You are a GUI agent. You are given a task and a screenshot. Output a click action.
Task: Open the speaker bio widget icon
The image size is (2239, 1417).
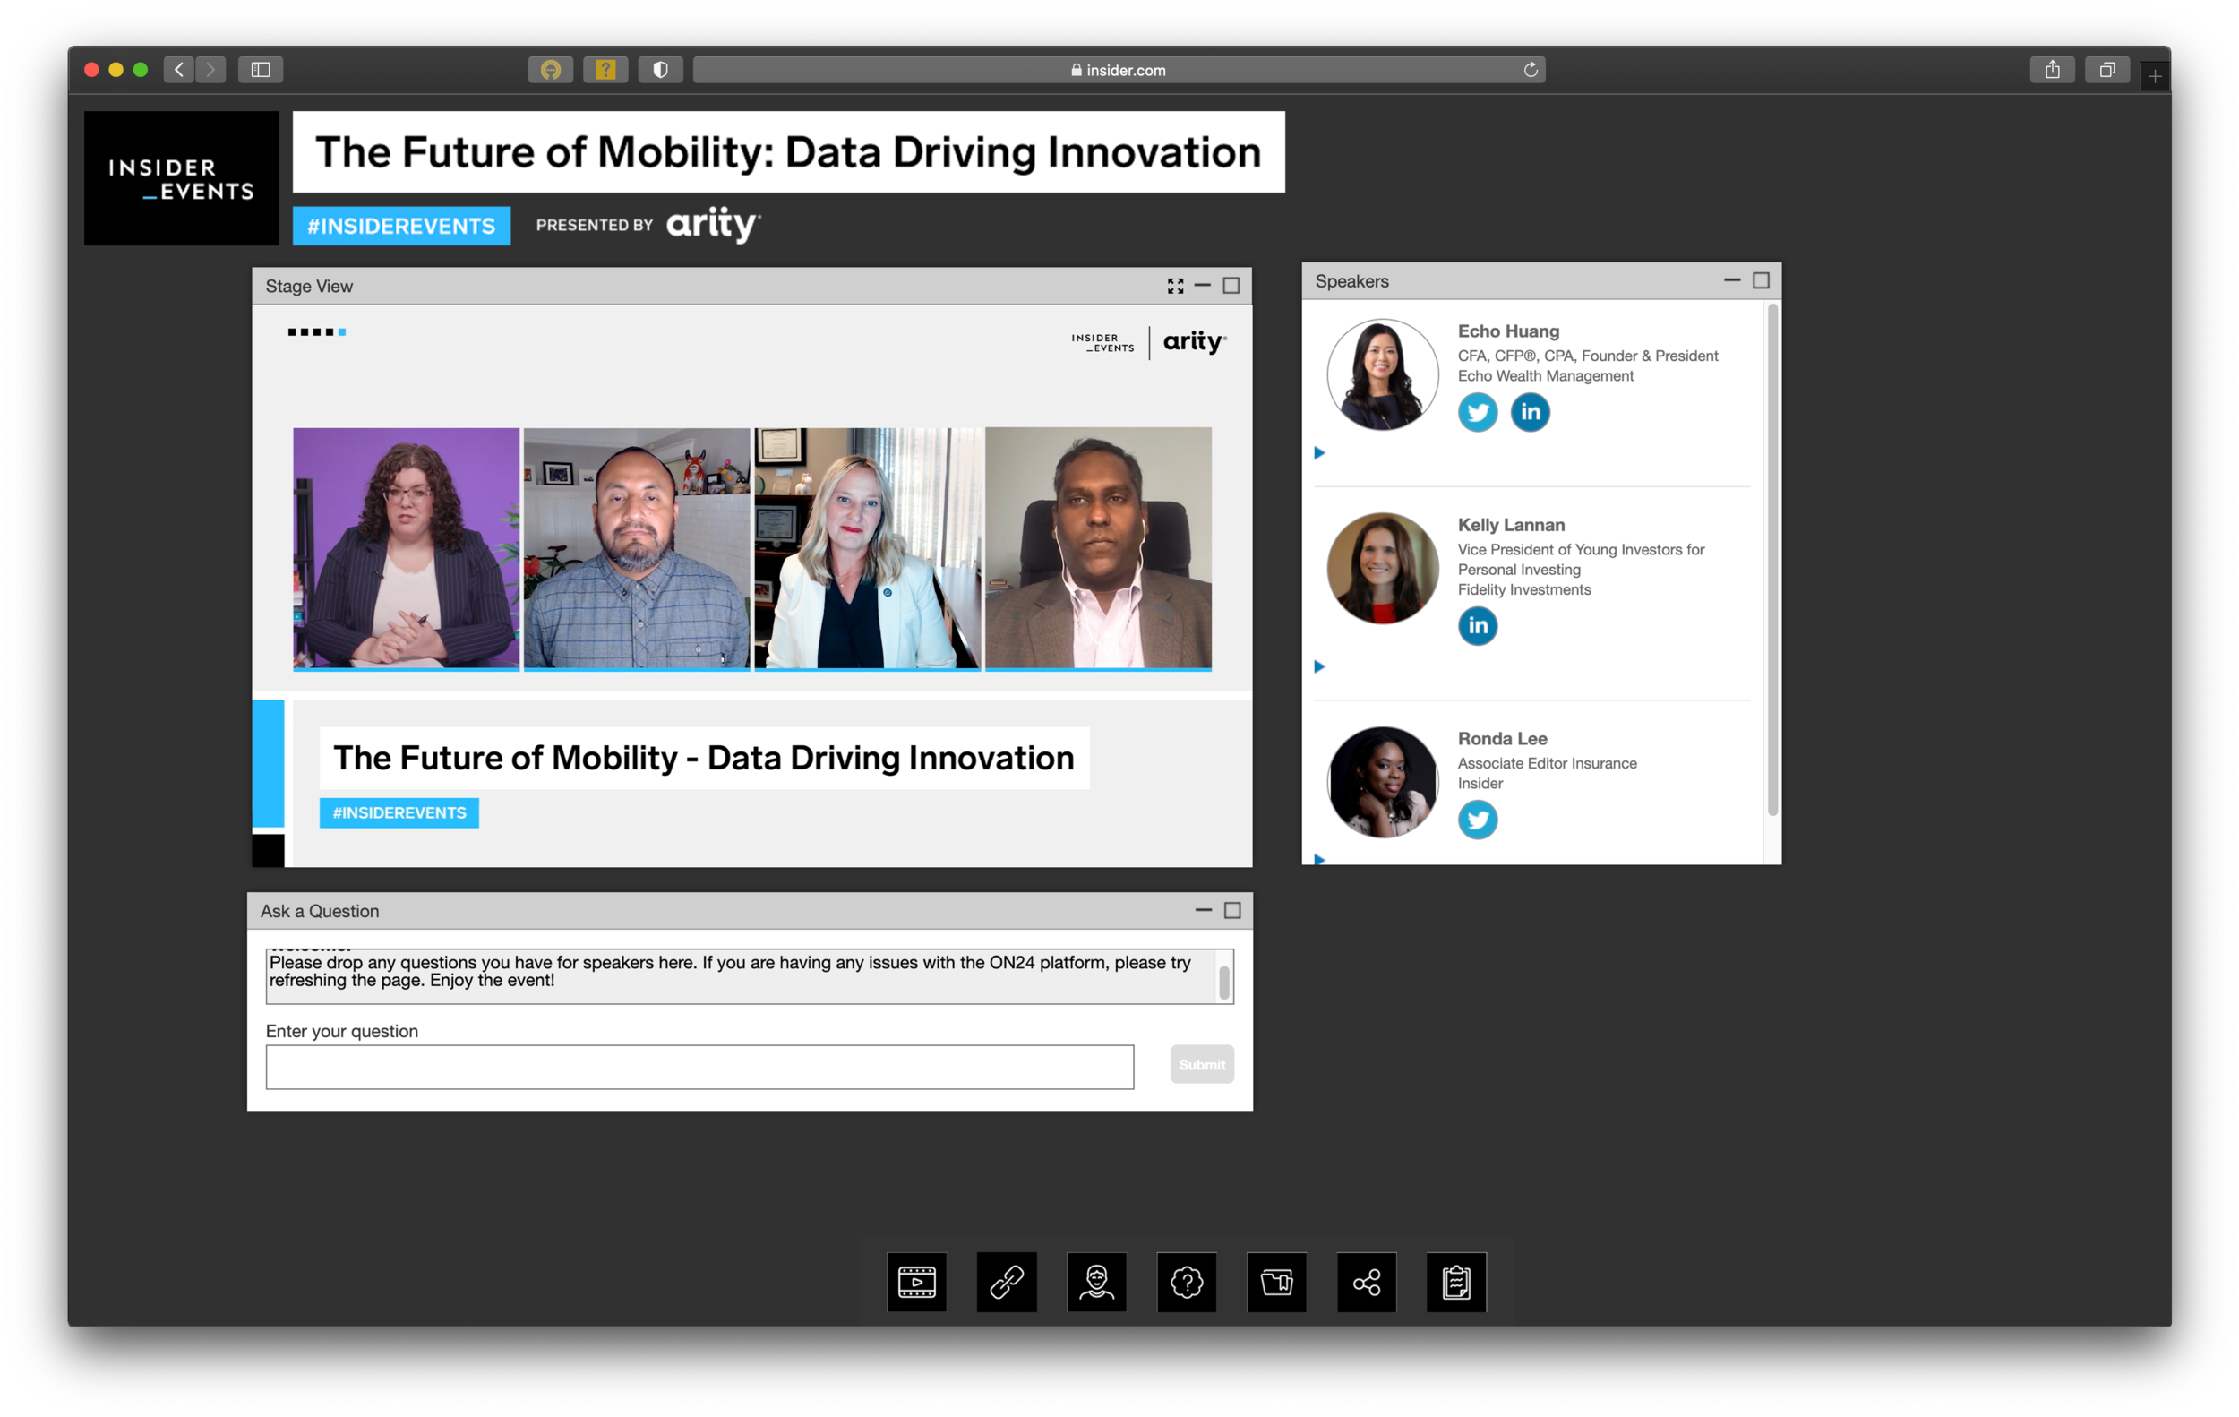coord(1096,1282)
